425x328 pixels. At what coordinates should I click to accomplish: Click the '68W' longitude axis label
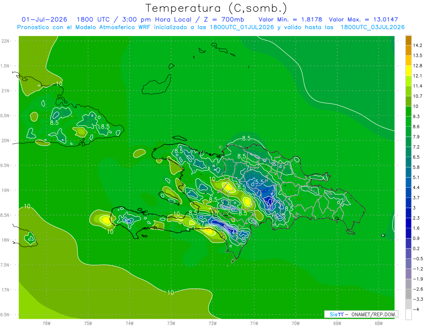point(379,323)
